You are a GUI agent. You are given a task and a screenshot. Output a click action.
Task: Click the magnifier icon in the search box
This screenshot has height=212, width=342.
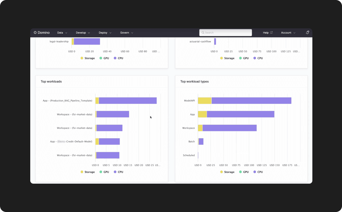pyautogui.click(x=203, y=33)
